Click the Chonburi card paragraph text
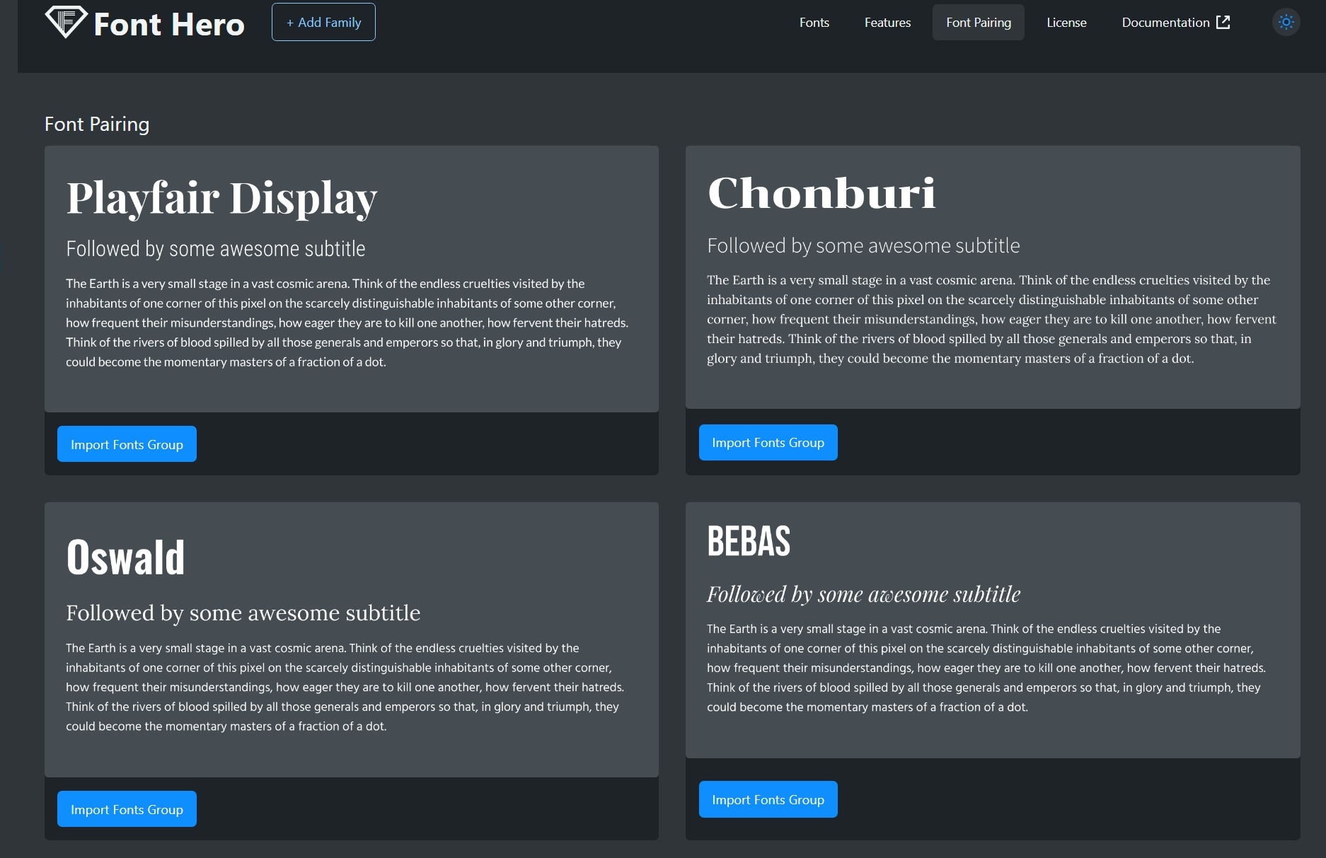This screenshot has height=858, width=1326. (x=991, y=318)
